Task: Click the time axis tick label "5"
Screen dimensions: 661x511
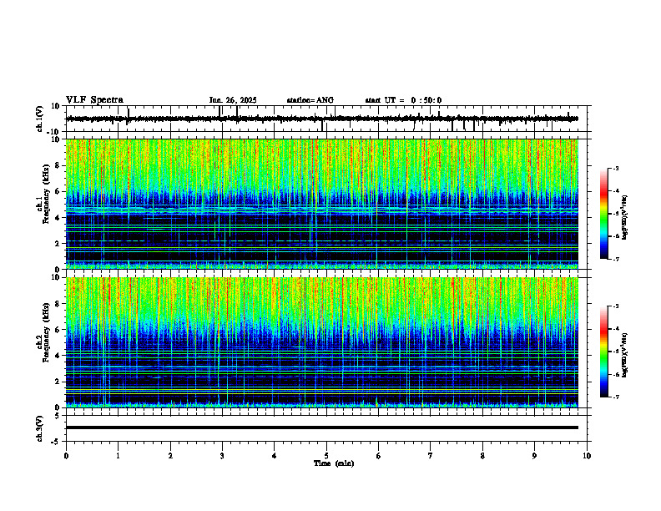Action: click(x=326, y=456)
